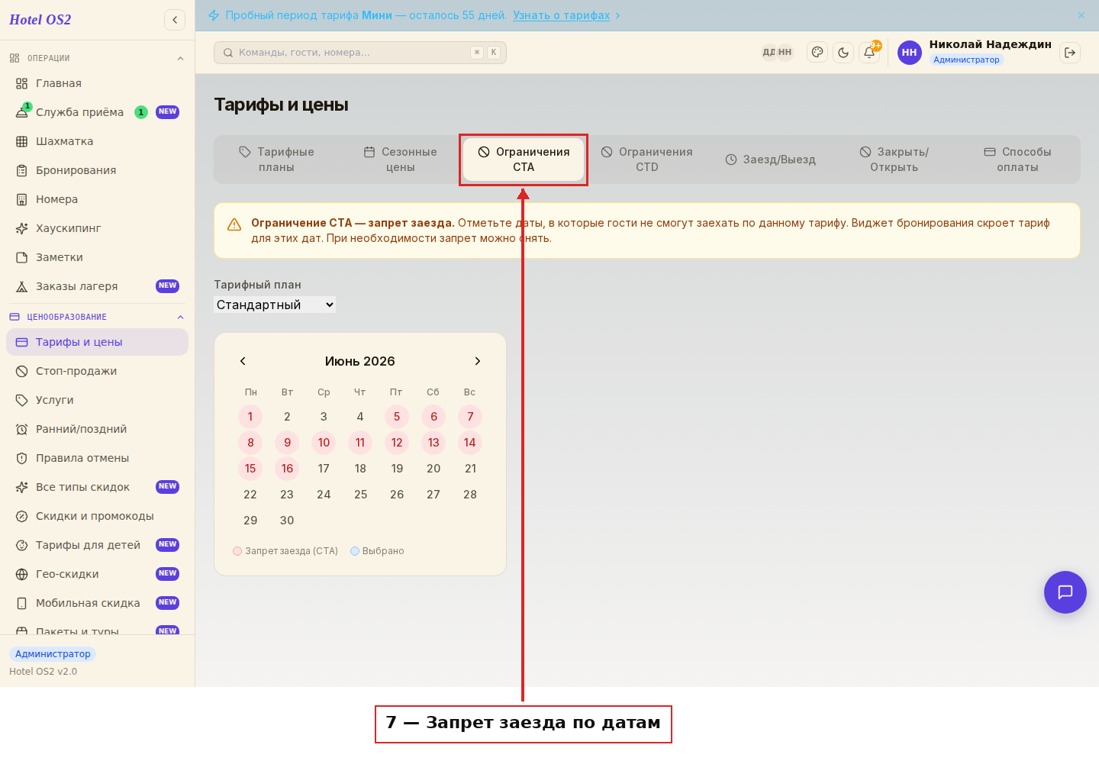Click the НН user avatar
The width and height of the screenshot is (1099, 761).
pos(910,53)
